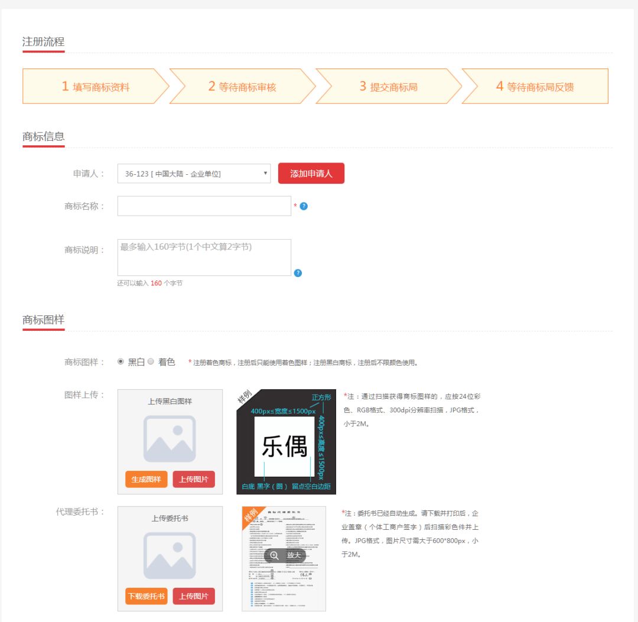Click the image placeholder under 上传委托书
Screen dimensions: 638x622
pos(170,555)
